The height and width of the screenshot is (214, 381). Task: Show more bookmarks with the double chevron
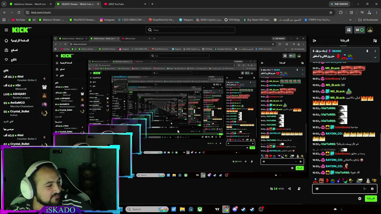(350, 20)
